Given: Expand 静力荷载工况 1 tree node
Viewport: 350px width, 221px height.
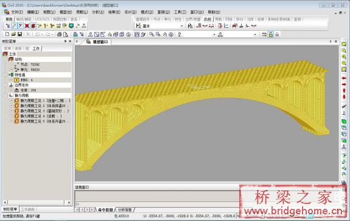Looking at the screenshot, I should (11, 101).
